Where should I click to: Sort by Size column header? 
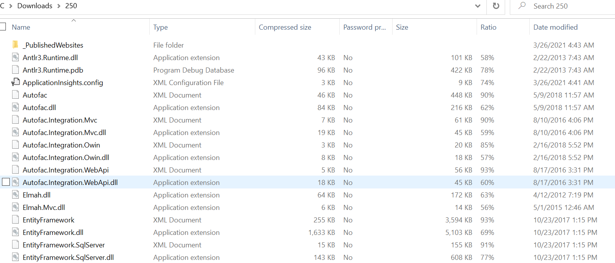click(402, 27)
